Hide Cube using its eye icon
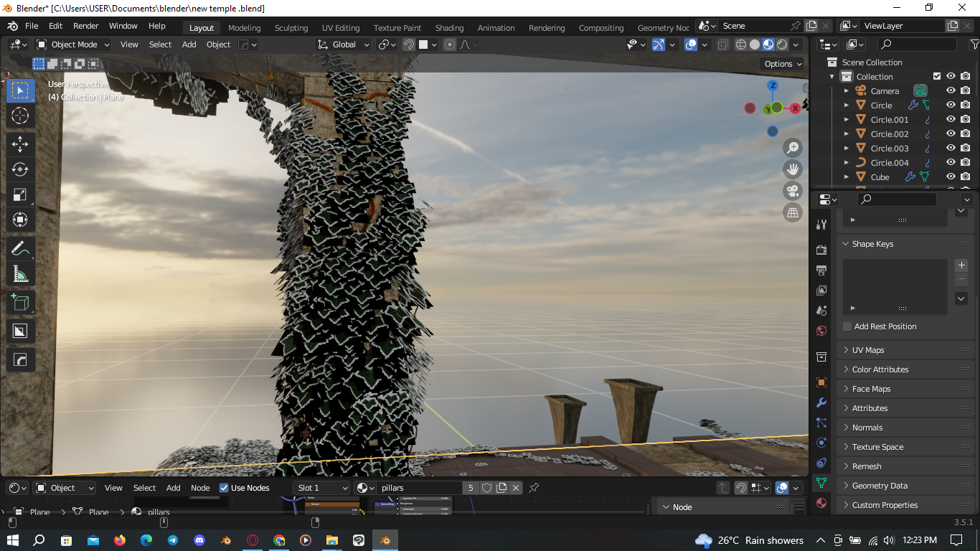This screenshot has height=551, width=980. click(951, 177)
